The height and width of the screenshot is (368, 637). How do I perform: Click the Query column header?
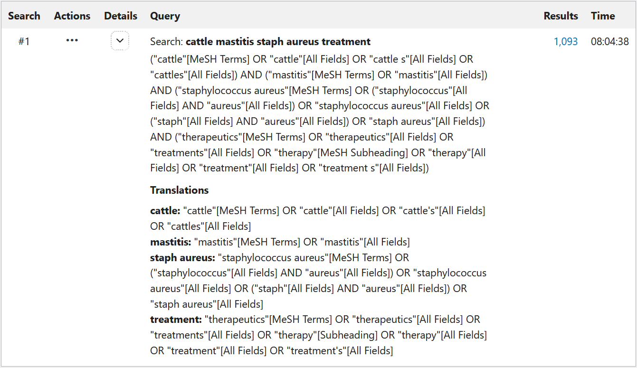(165, 16)
